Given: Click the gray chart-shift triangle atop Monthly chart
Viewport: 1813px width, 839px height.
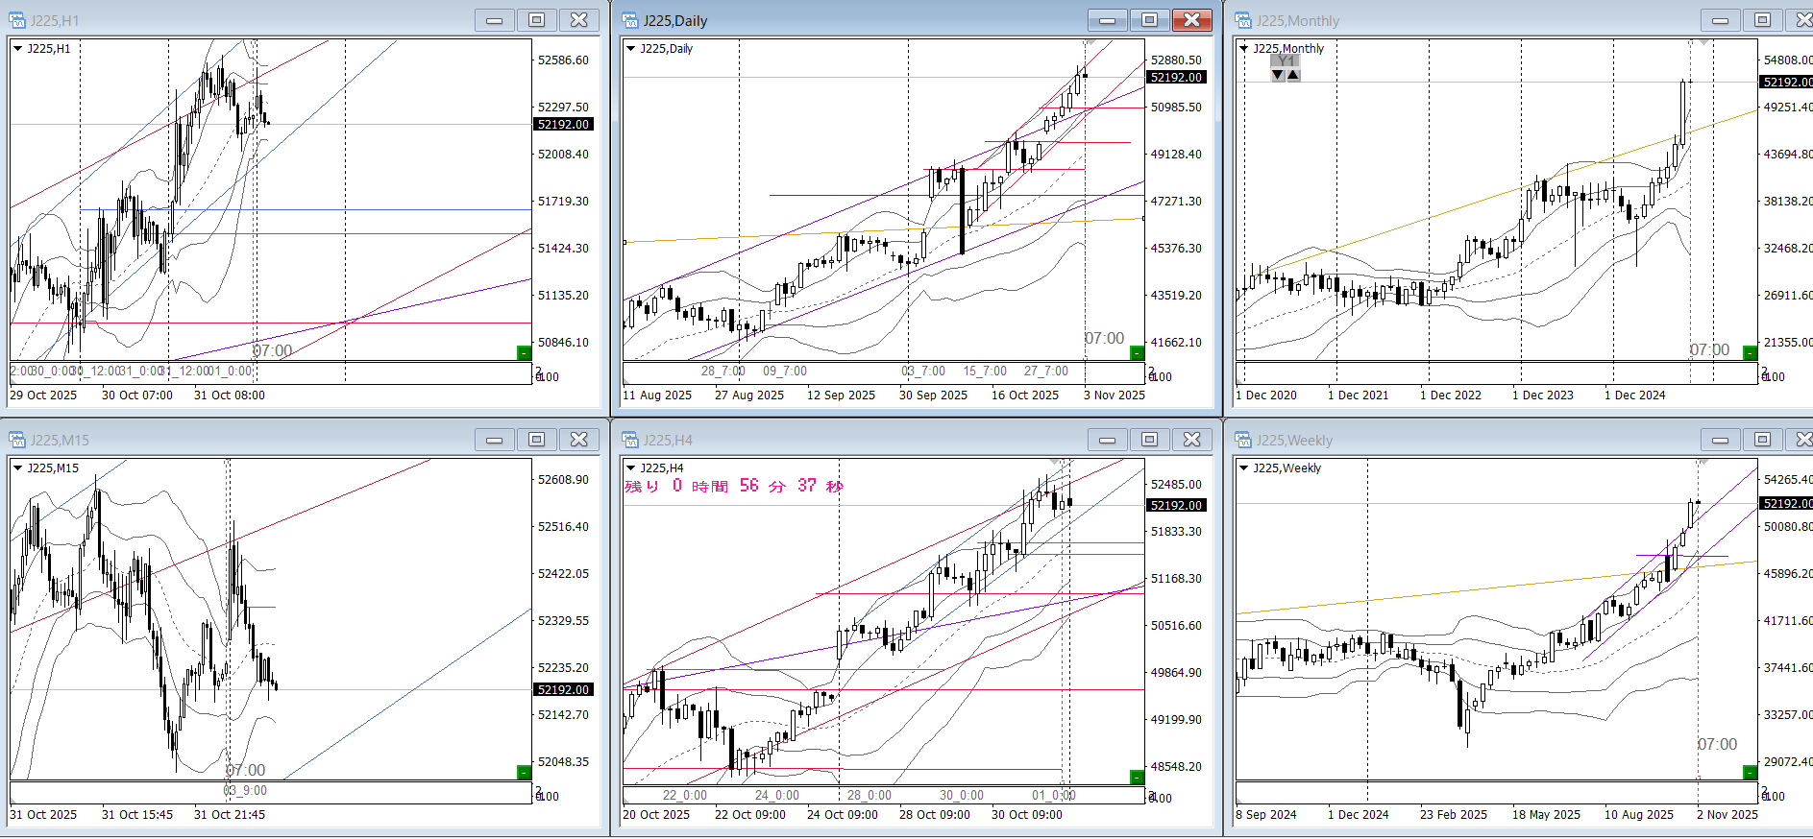Looking at the screenshot, I should coord(1703,42).
